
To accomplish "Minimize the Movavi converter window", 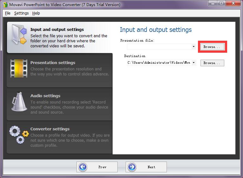I will pyautogui.click(x=213, y=3).
